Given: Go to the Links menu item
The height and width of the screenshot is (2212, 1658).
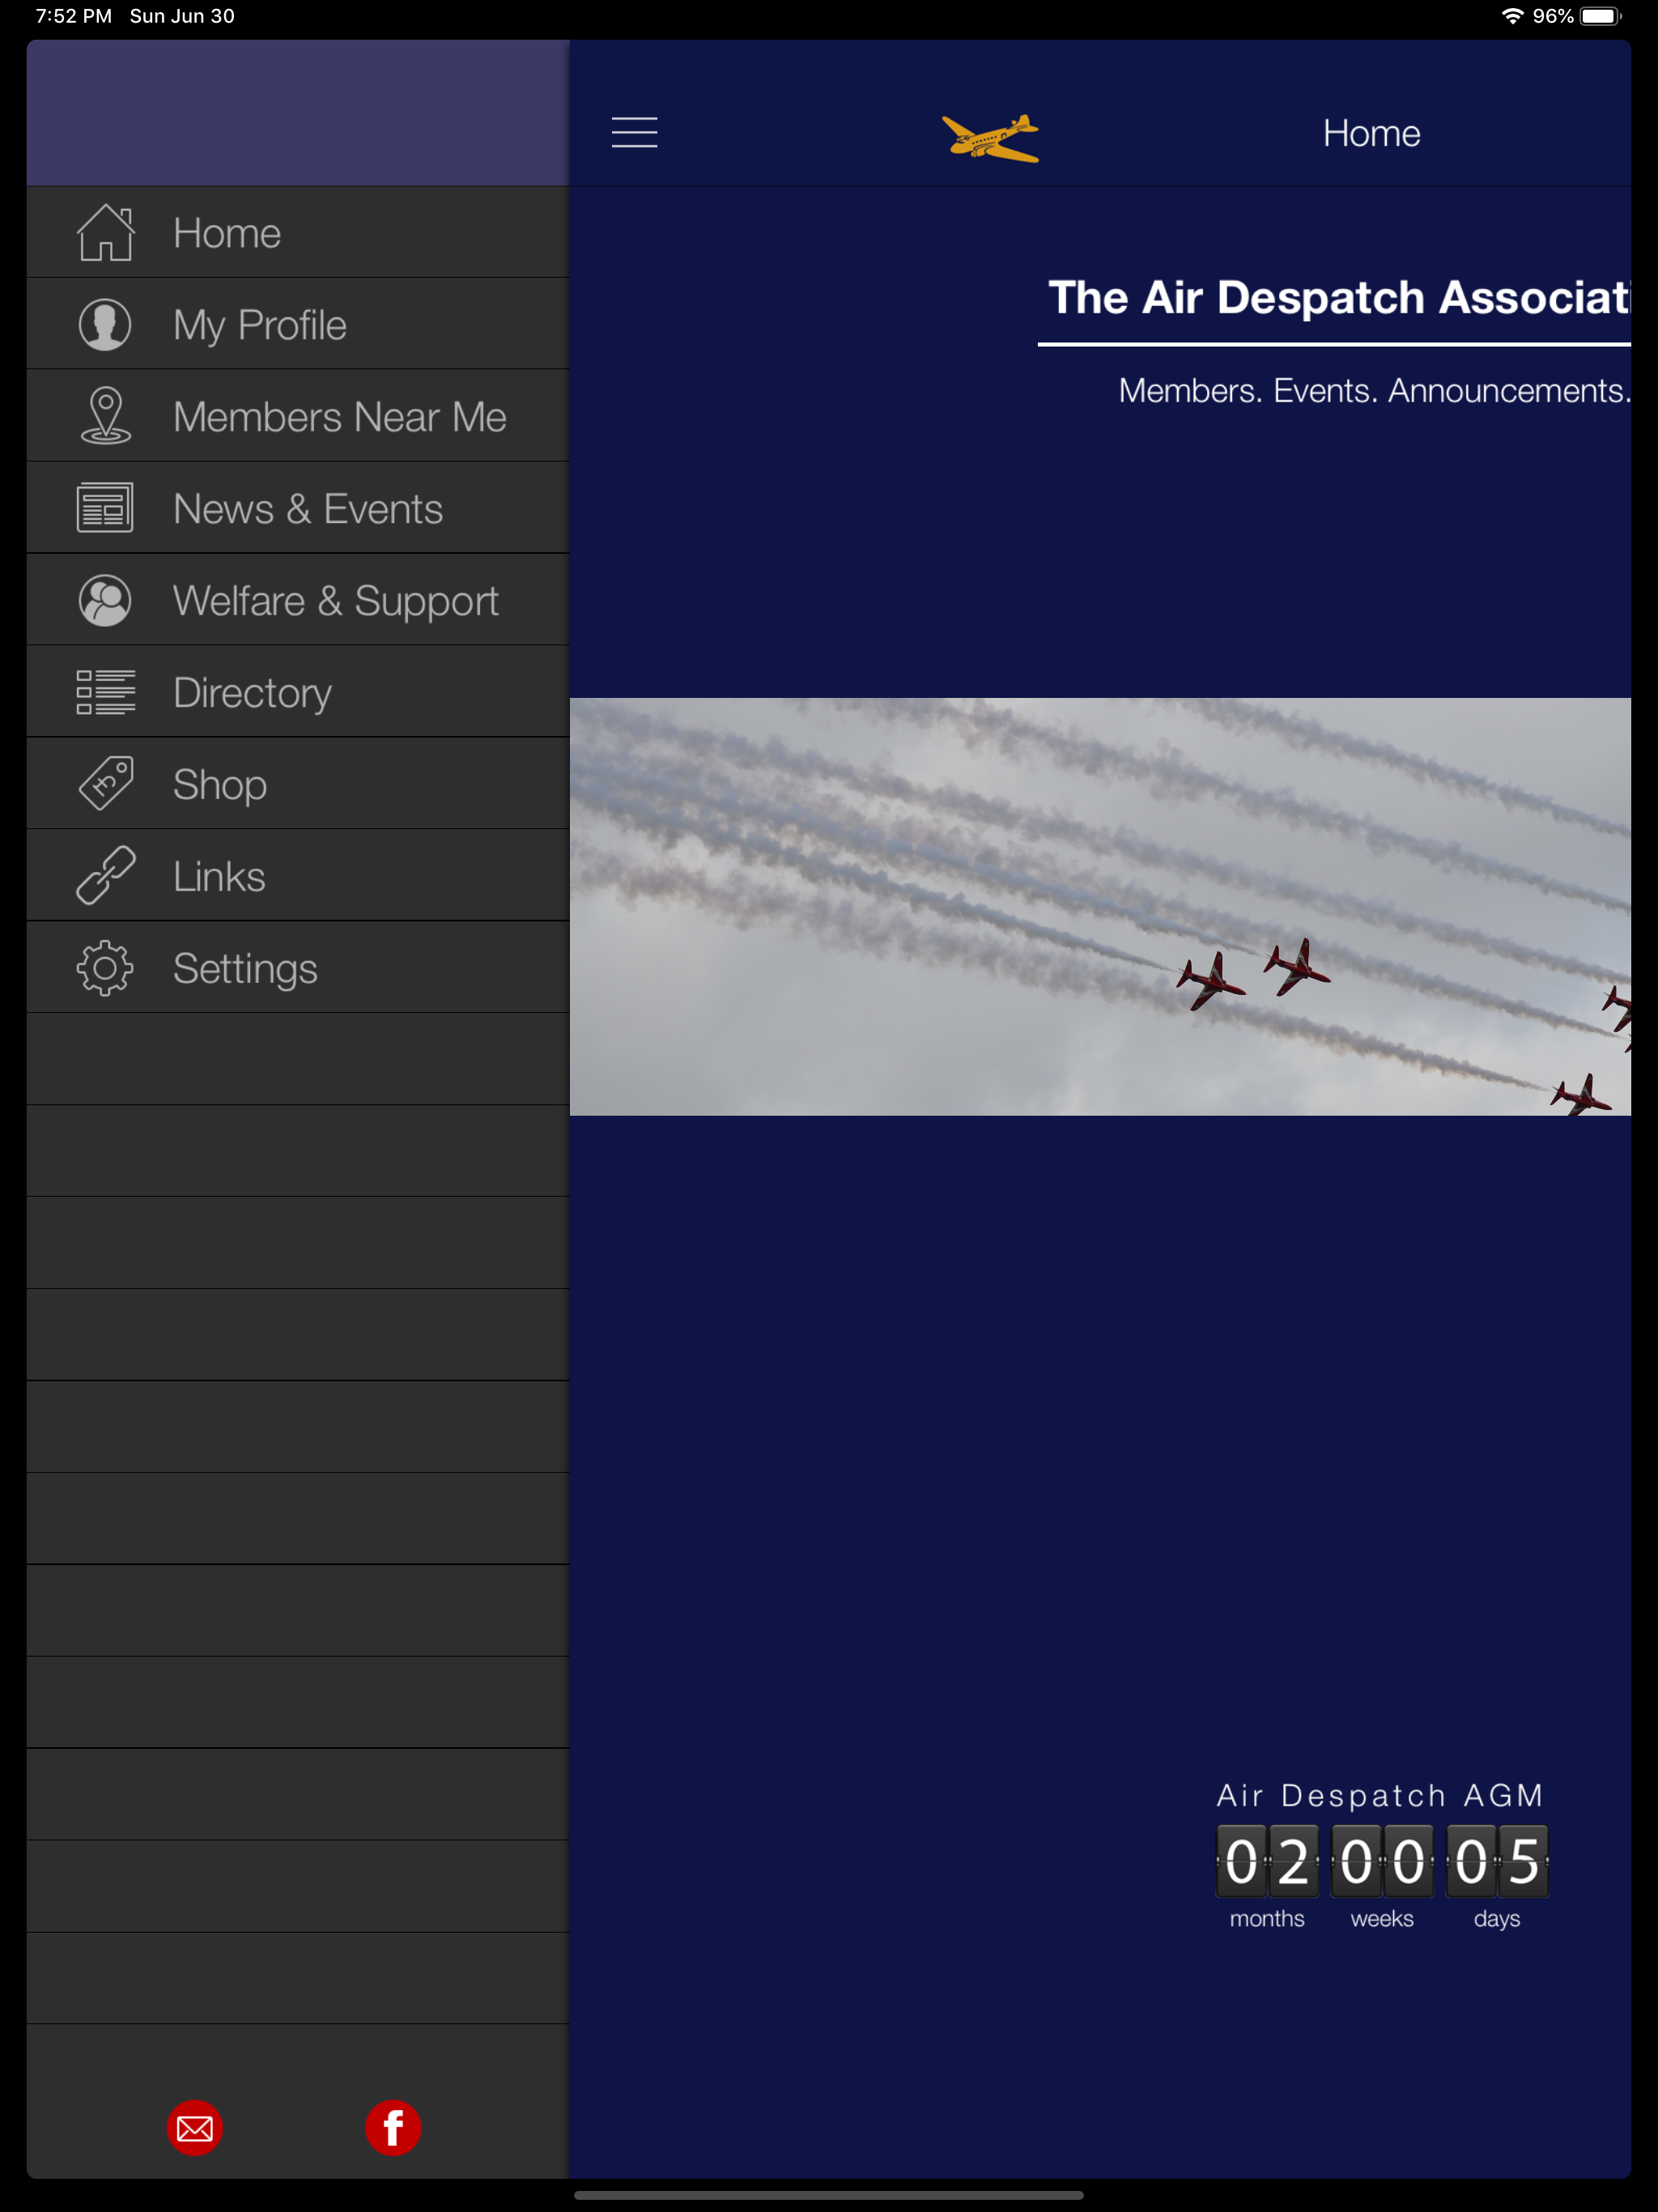Looking at the screenshot, I should (x=298, y=876).
